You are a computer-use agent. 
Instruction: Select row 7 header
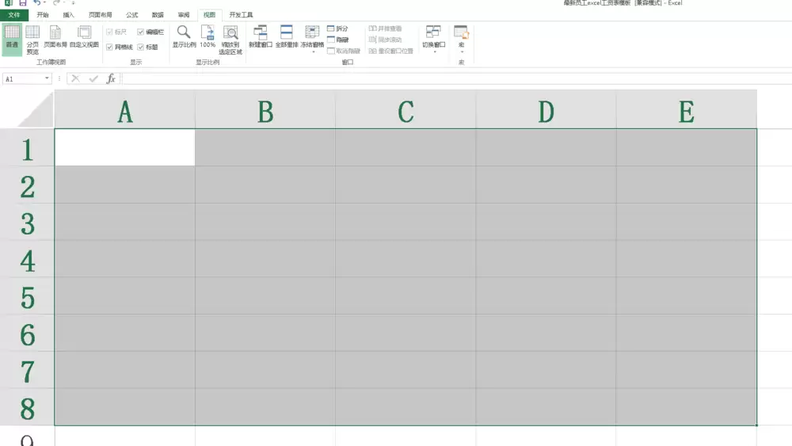[x=27, y=370]
